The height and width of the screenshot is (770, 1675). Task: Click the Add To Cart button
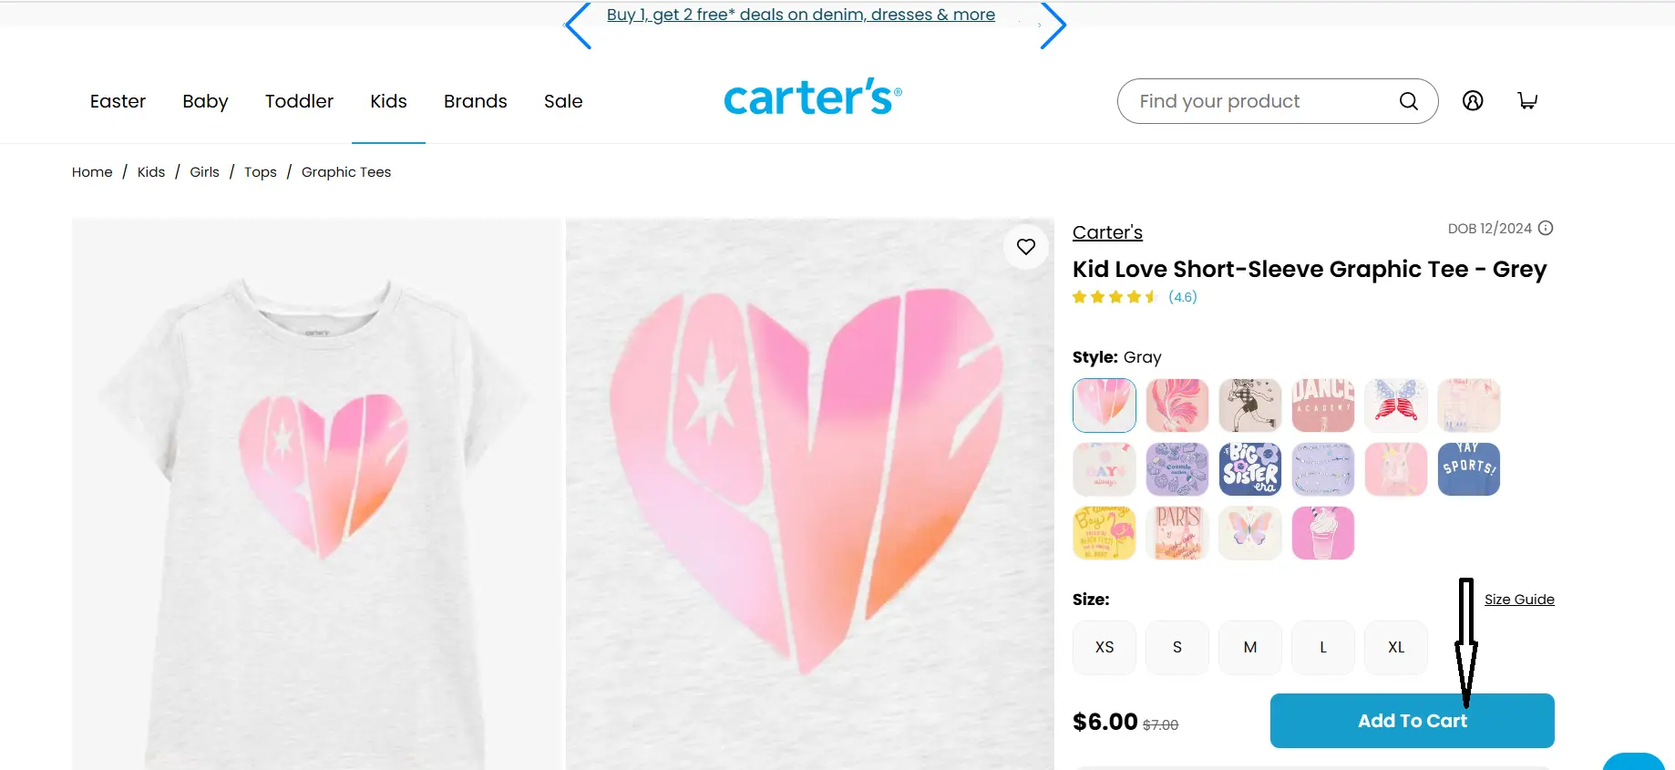tap(1412, 721)
